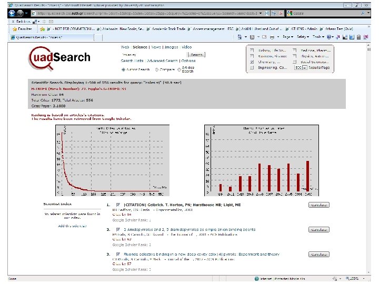The height and width of the screenshot is (284, 379).
Task: Open the Tools menu in command bar
Action: pos(318,37)
